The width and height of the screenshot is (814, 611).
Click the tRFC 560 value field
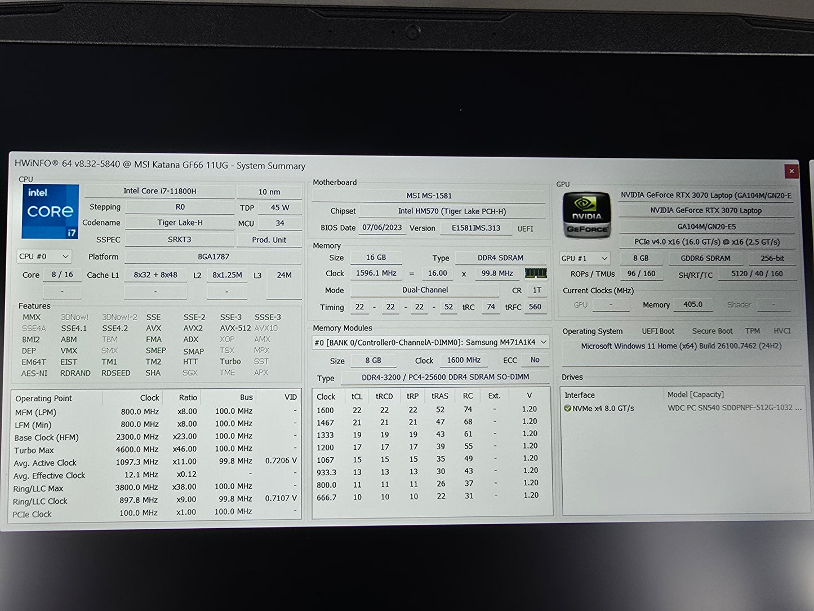pyautogui.click(x=535, y=307)
